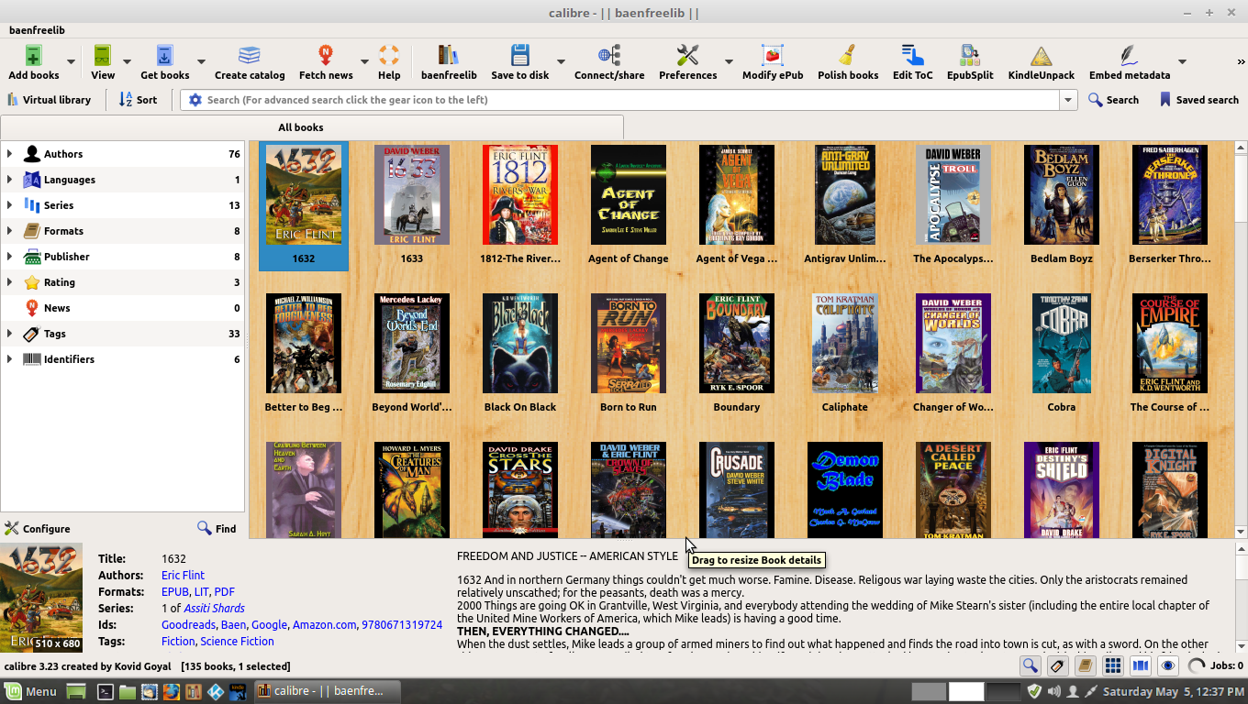Open the Add books dropdown arrow
Screen dimensions: 1248x704
pos(71,62)
